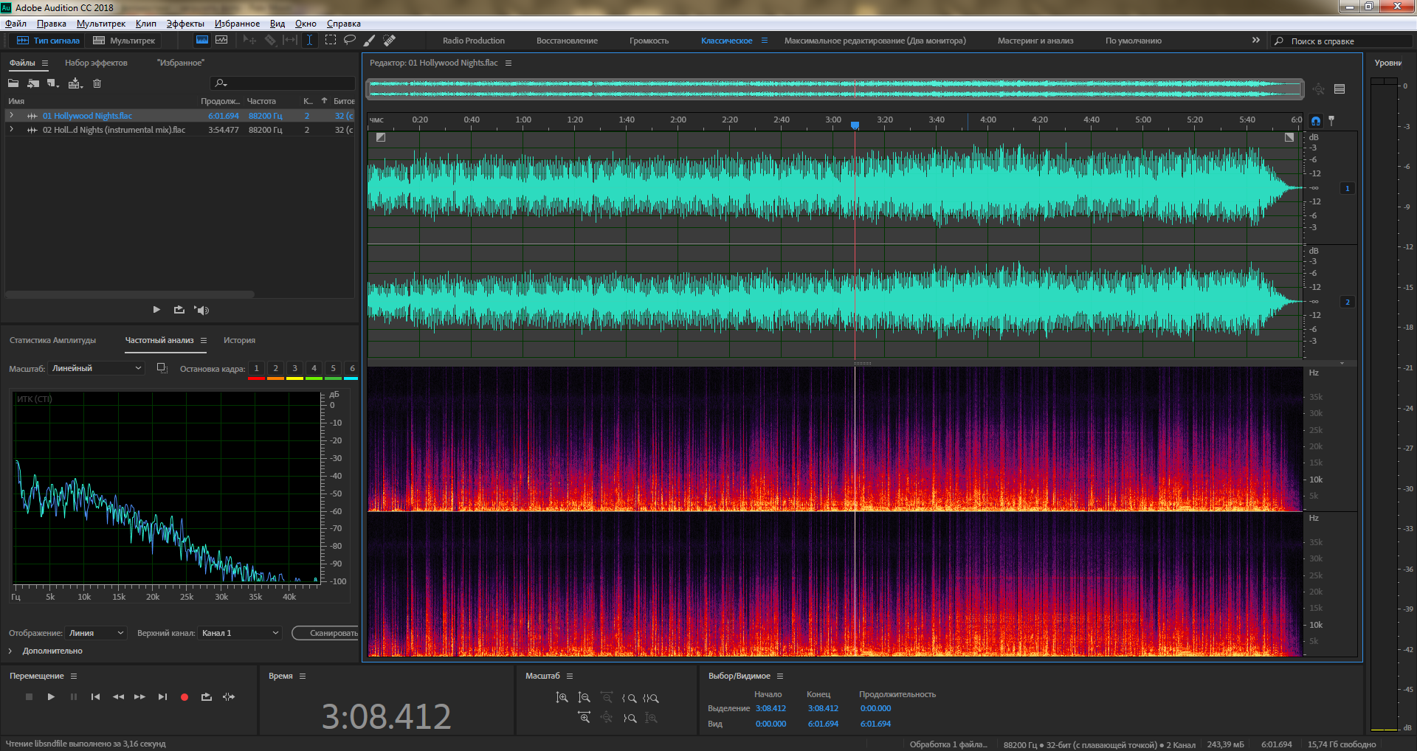Open the Файлы panel menu

(x=45, y=63)
